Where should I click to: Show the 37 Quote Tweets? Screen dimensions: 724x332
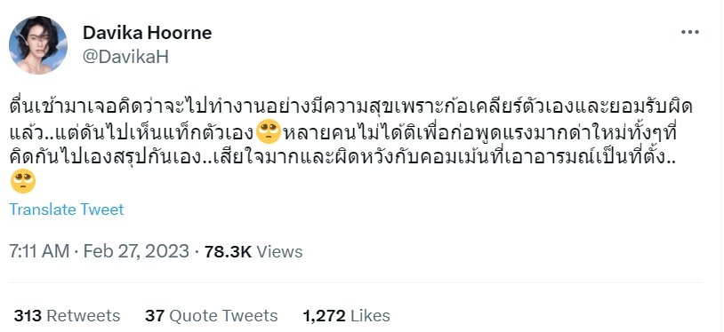tap(211, 316)
